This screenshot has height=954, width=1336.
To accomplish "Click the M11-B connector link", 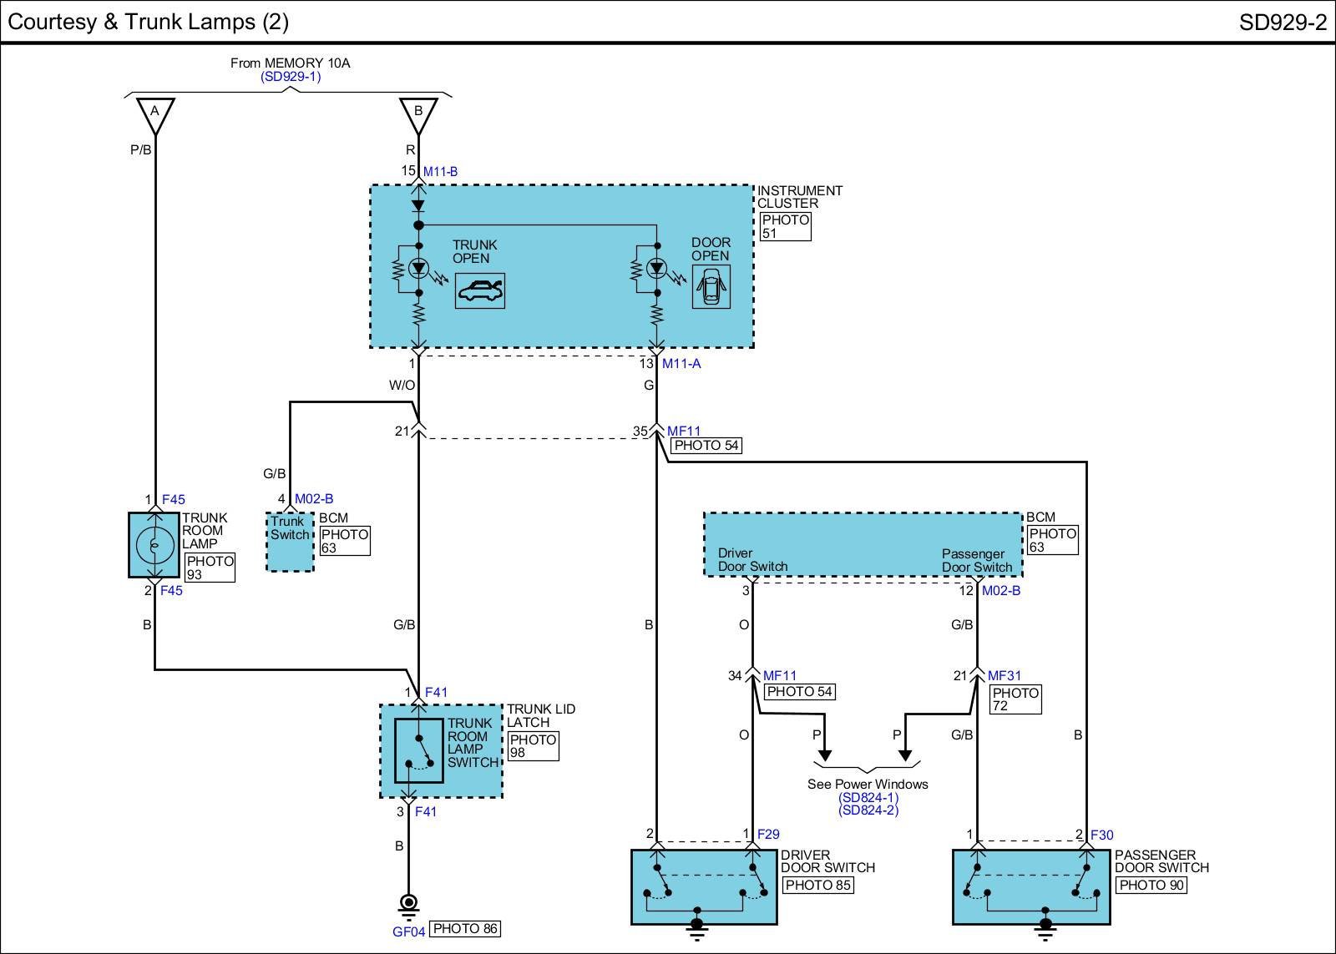I will 440,172.
